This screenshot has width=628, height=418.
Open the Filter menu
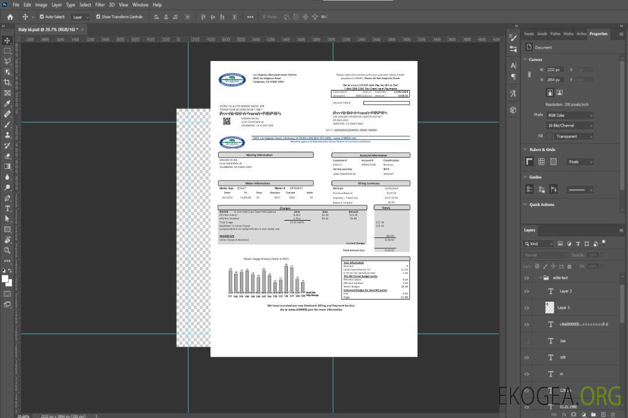point(100,5)
